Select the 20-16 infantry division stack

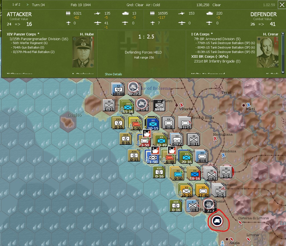pyautogui.click(x=186, y=157)
